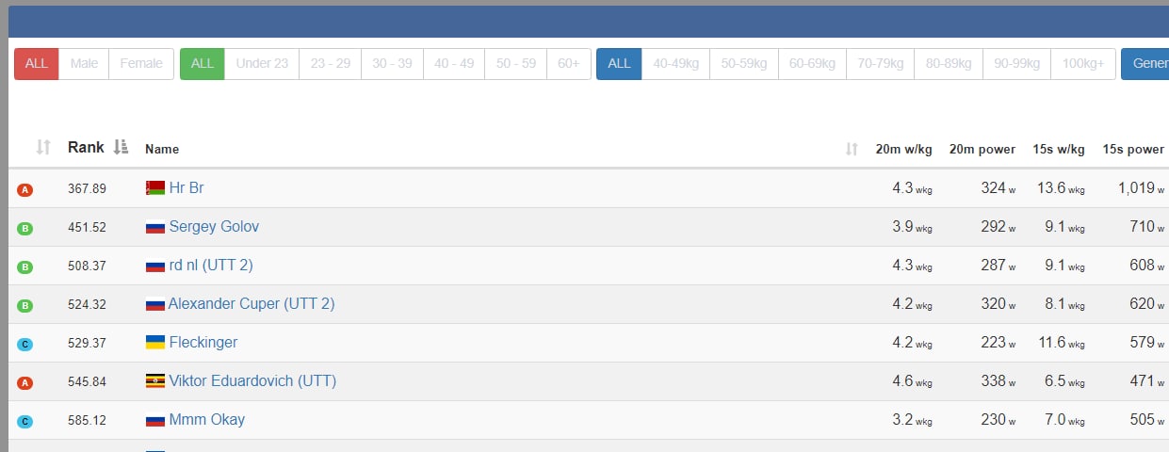1169x452 pixels.
Task: Filter riders by Female
Action: click(x=141, y=64)
